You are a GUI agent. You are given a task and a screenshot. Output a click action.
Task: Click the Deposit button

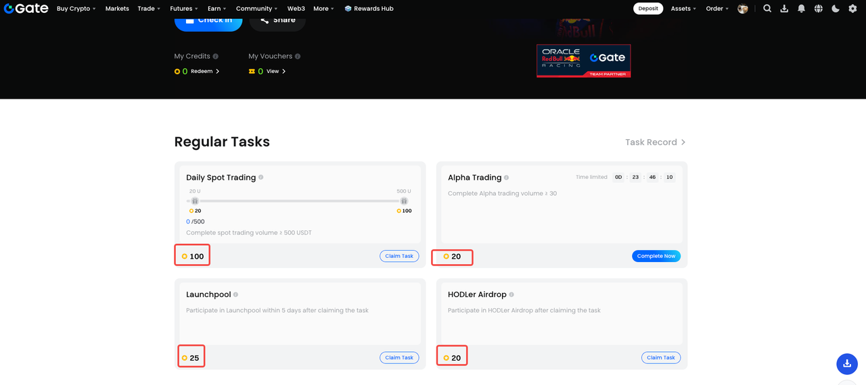click(x=648, y=9)
